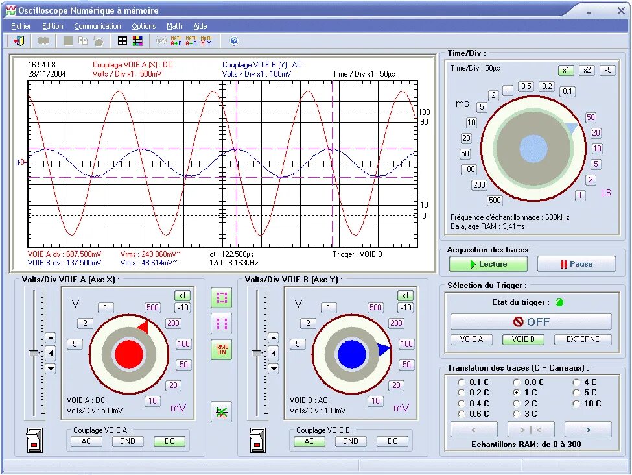Set VOIE A multiplier to x10
Screen dimensions: 632x475
182,308
